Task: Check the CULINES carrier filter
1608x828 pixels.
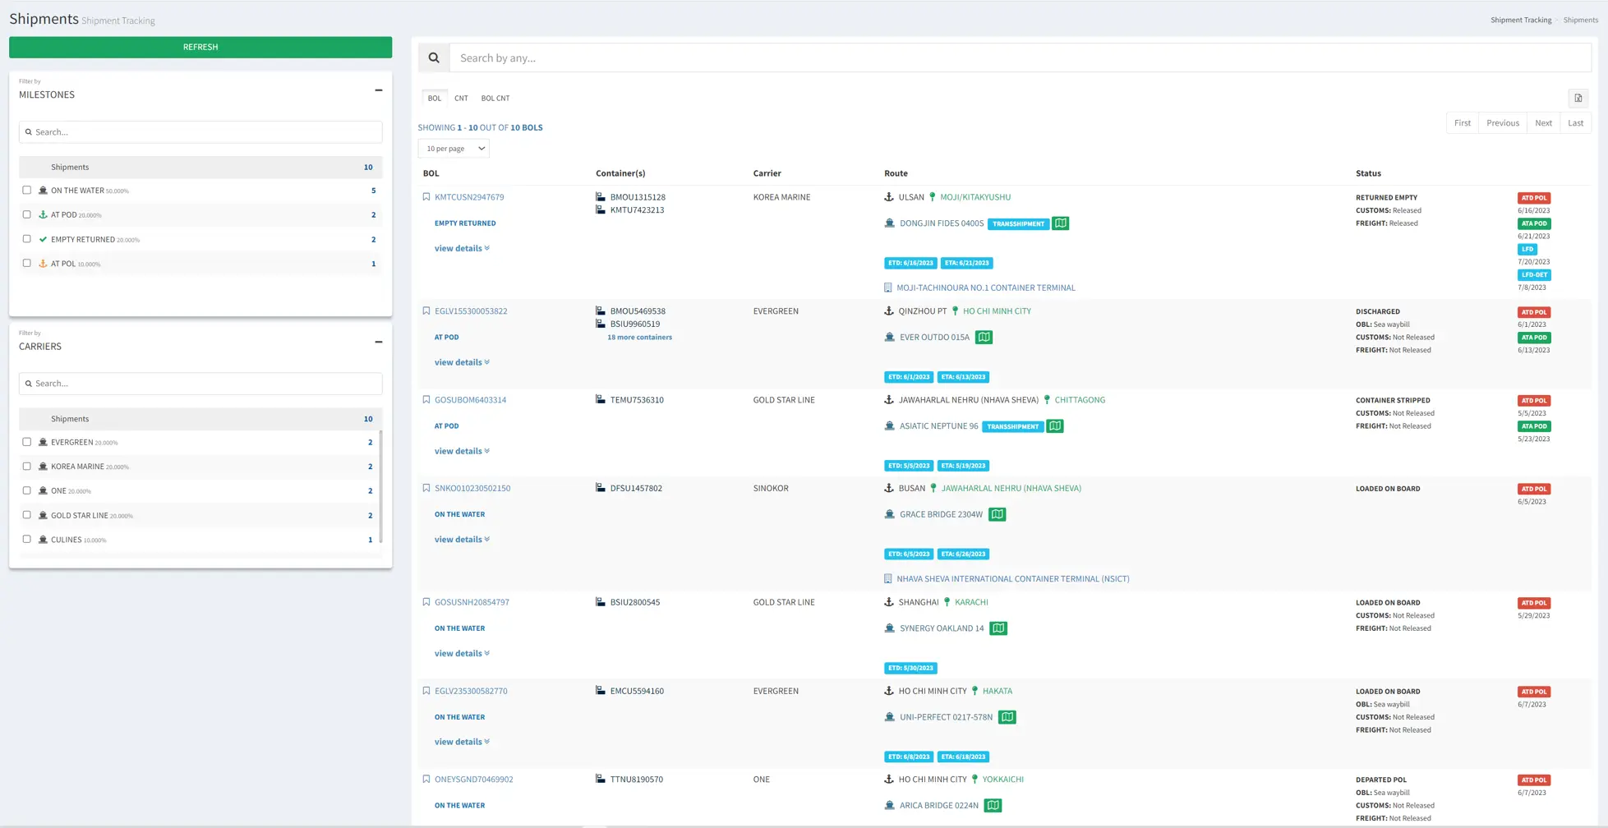Action: 27,539
